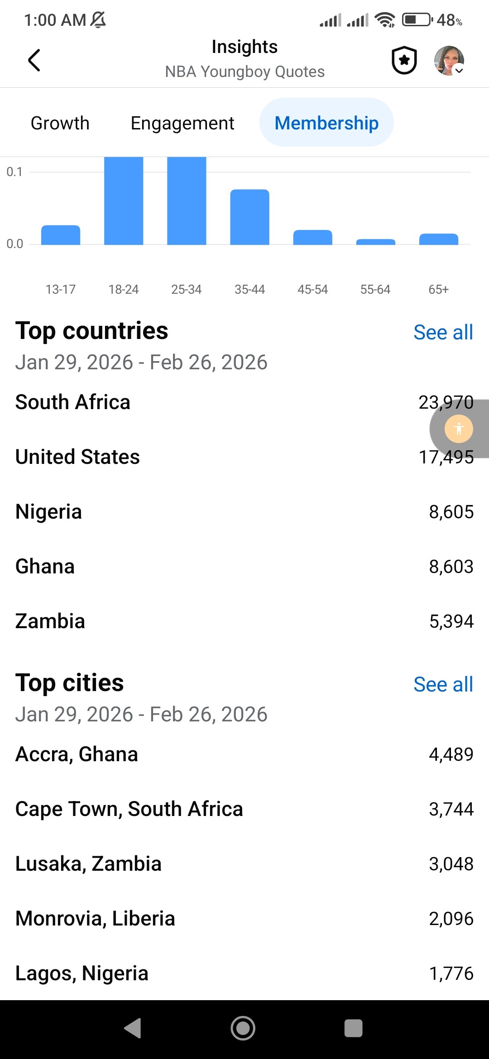This screenshot has width=489, height=1059.
Task: Tap the back arrow icon
Action: coord(34,60)
